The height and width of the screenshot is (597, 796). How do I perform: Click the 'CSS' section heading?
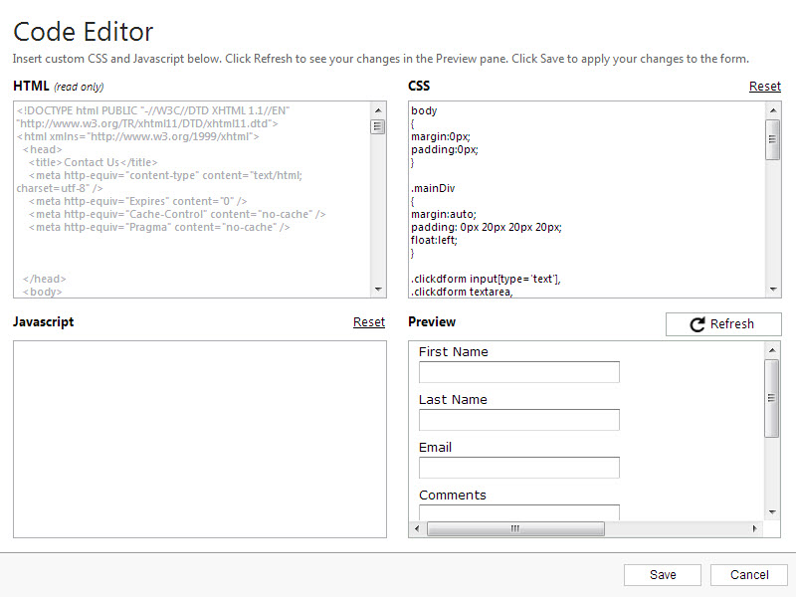click(x=419, y=86)
